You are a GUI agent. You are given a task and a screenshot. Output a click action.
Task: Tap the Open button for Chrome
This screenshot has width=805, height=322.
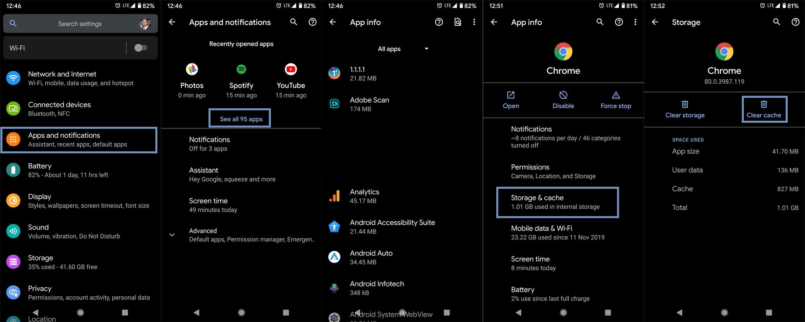pyautogui.click(x=511, y=100)
